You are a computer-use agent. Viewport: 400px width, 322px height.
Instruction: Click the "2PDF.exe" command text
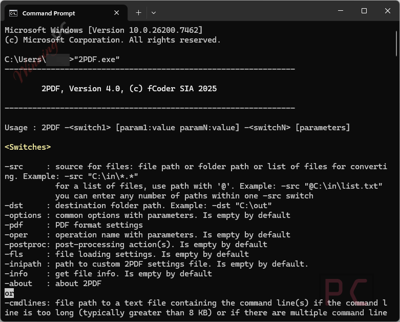pos(97,59)
